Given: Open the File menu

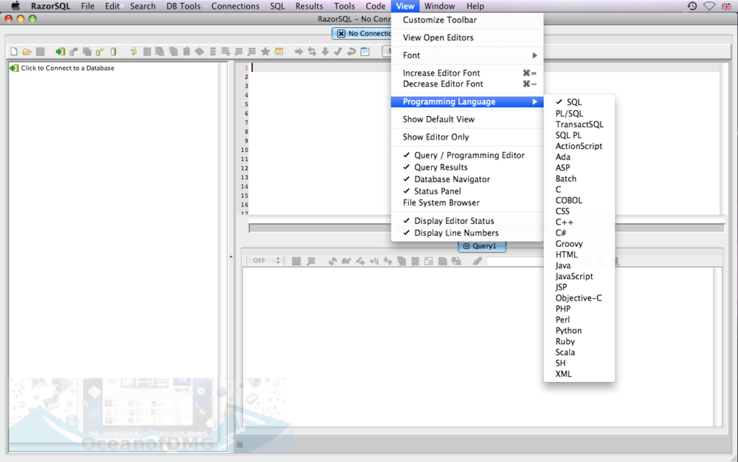Looking at the screenshot, I should 87,6.
